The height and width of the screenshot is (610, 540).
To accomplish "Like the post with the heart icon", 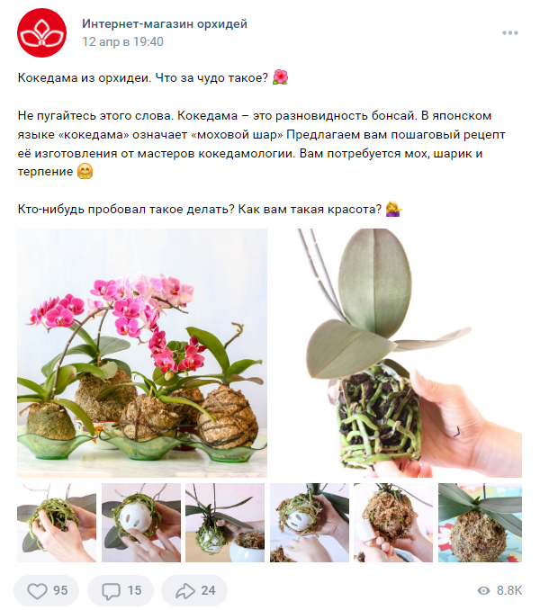I will 37,590.
